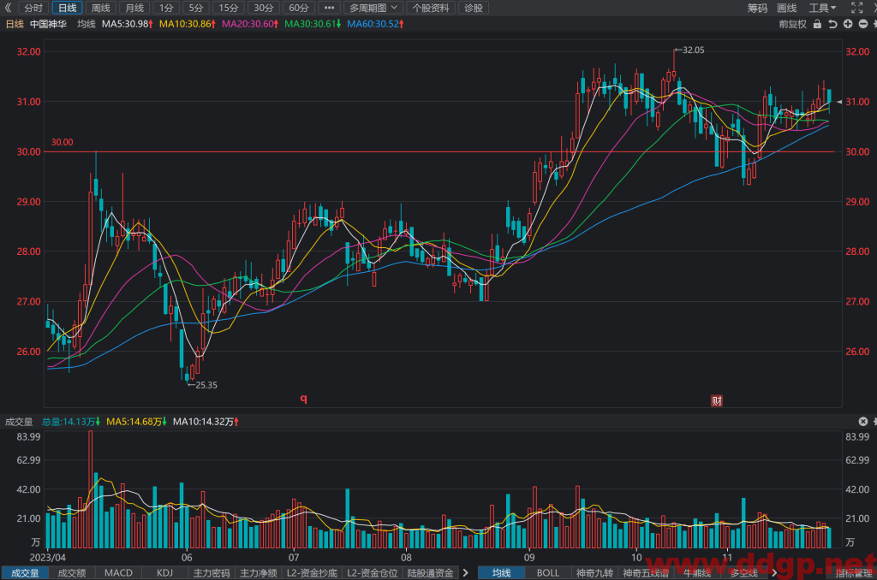The image size is (877, 580).
Task: Select the 神奇九转 overlay tab
Action: 594,573
